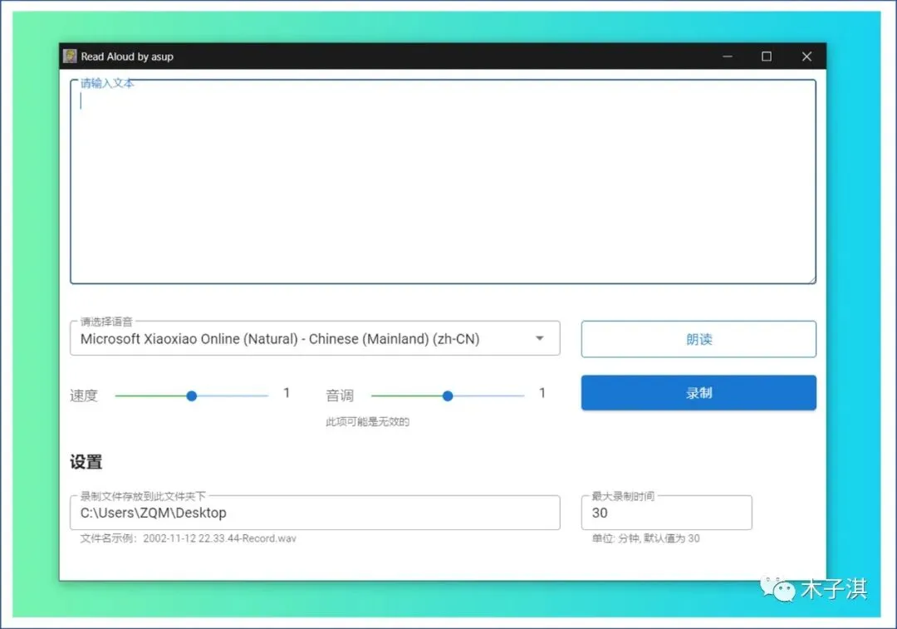Close the Read Aloud window
Image resolution: width=897 pixels, height=629 pixels.
point(806,57)
